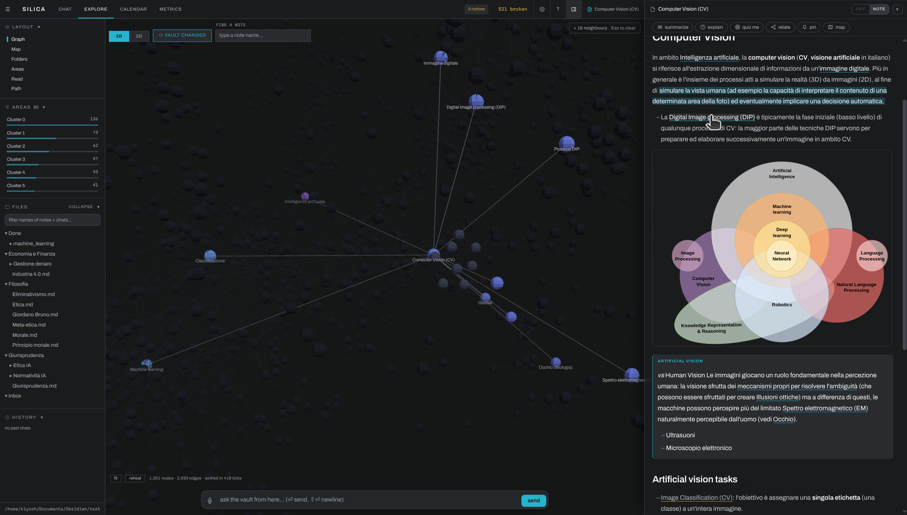The width and height of the screenshot is (907, 515).
Task: Open the hamburger menu next to SILICA
Action: tap(8, 9)
